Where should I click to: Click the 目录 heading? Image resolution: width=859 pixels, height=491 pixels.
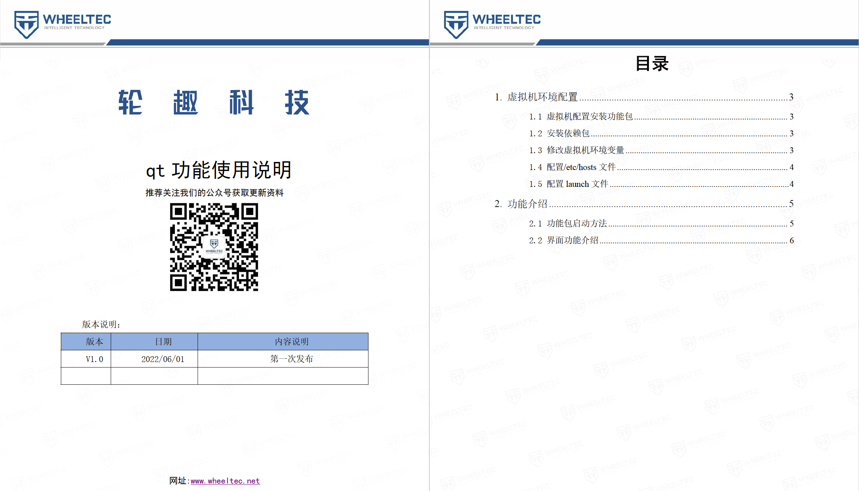652,64
